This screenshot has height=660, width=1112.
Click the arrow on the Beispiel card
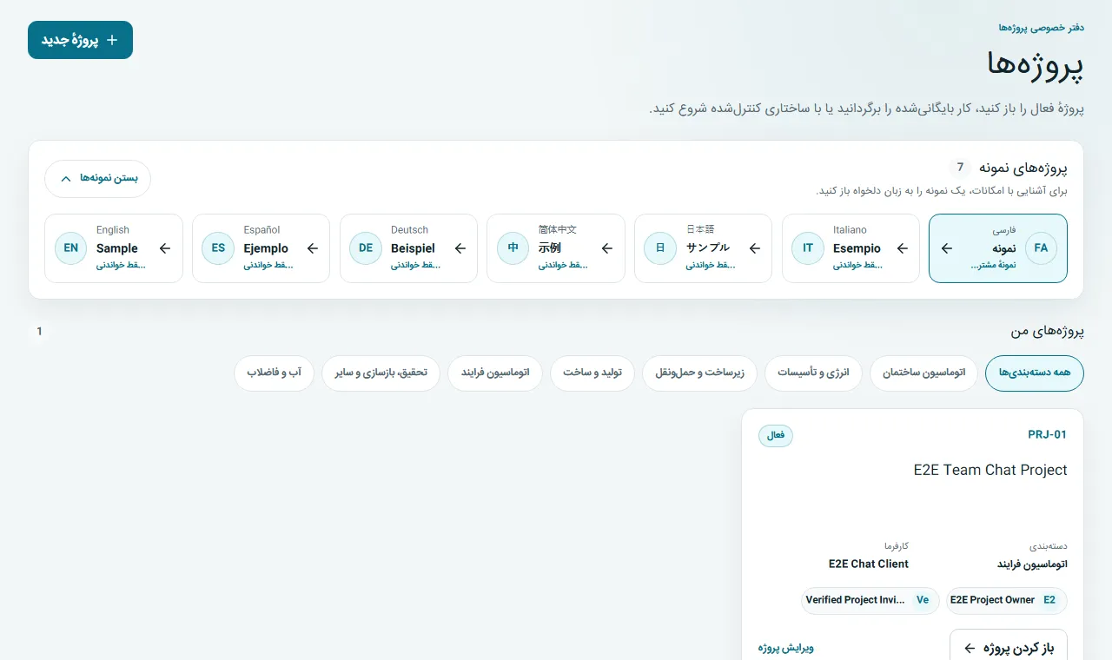(460, 248)
